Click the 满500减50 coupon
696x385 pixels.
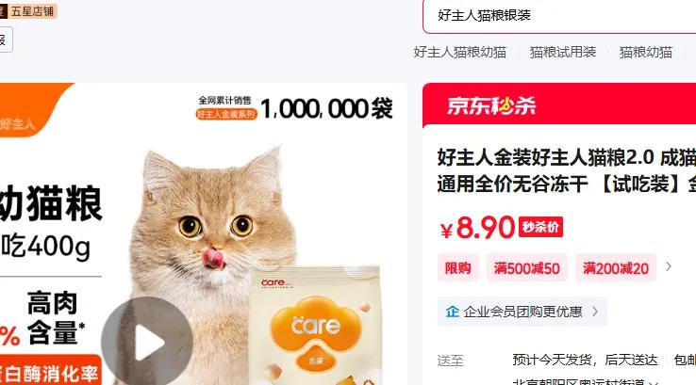point(527,267)
